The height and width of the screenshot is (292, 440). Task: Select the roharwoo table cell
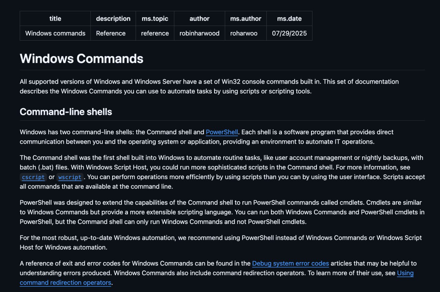[x=244, y=33]
